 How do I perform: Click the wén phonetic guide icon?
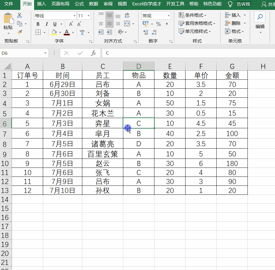pyautogui.click(x=82, y=32)
